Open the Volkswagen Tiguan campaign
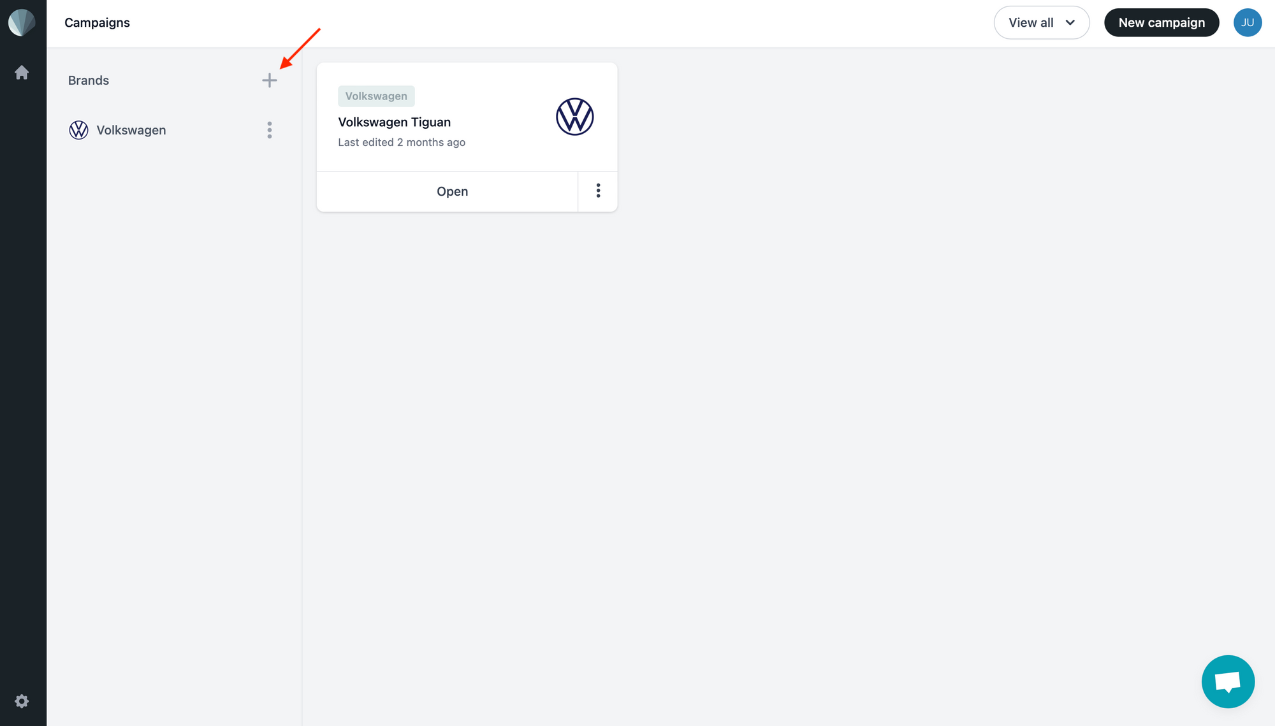 tap(452, 191)
